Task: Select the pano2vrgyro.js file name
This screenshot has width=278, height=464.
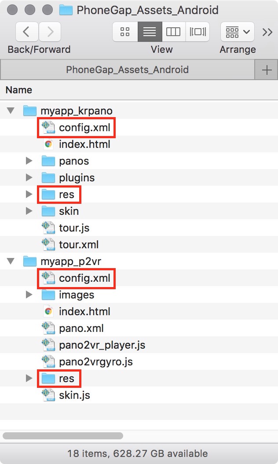Action: click(x=96, y=362)
